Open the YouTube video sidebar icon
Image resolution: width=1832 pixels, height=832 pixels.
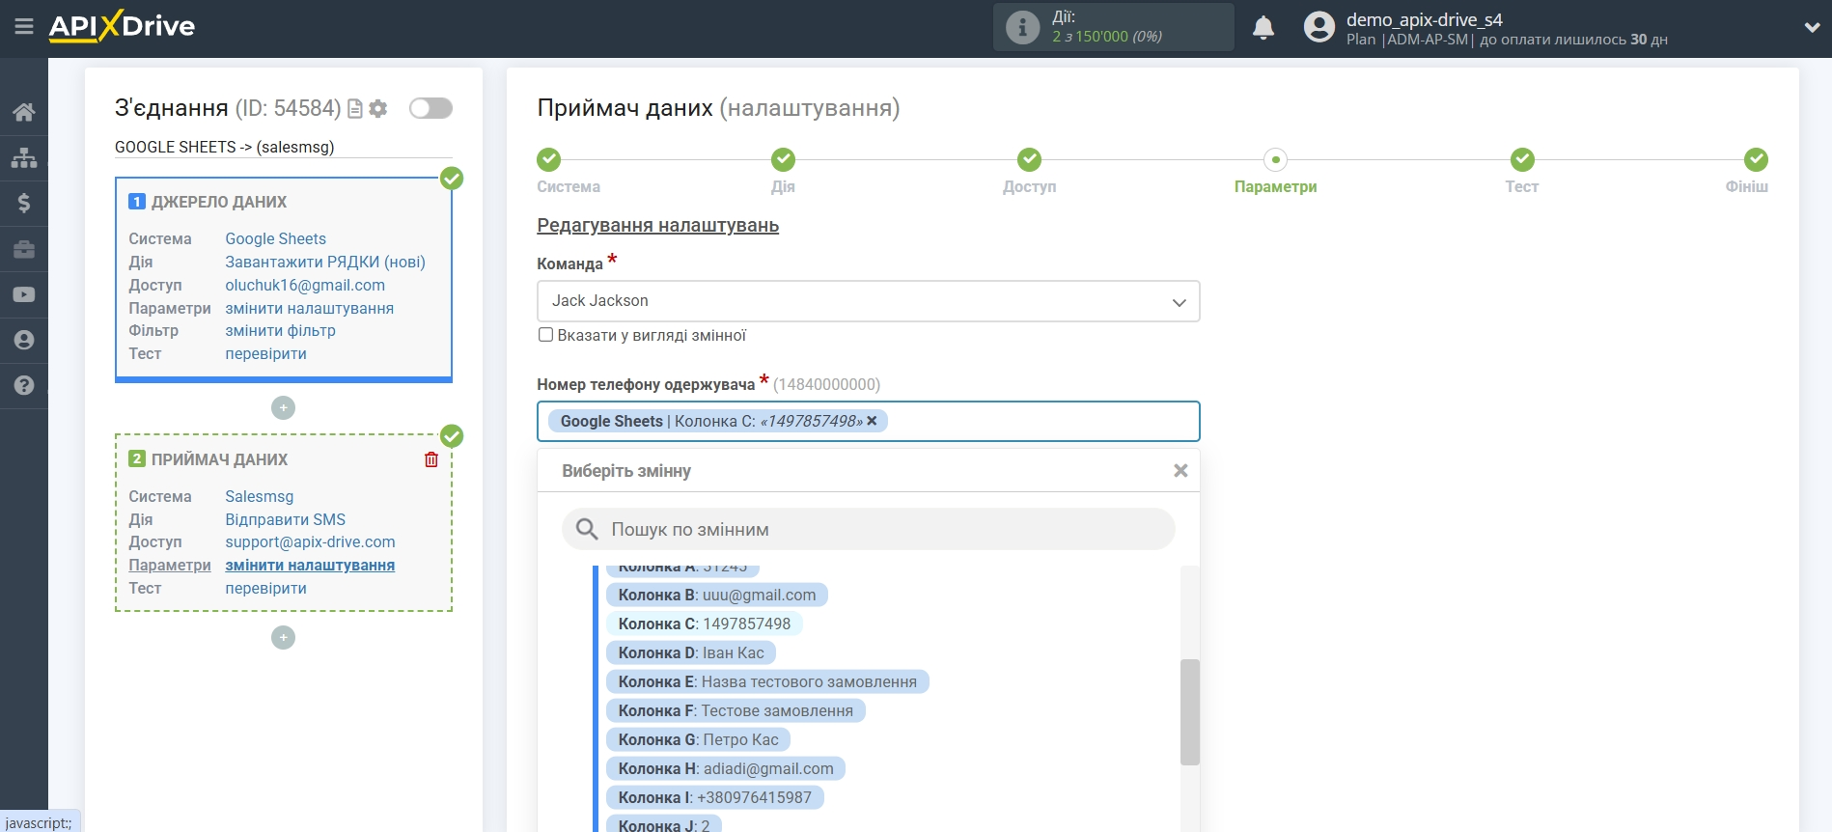(24, 294)
